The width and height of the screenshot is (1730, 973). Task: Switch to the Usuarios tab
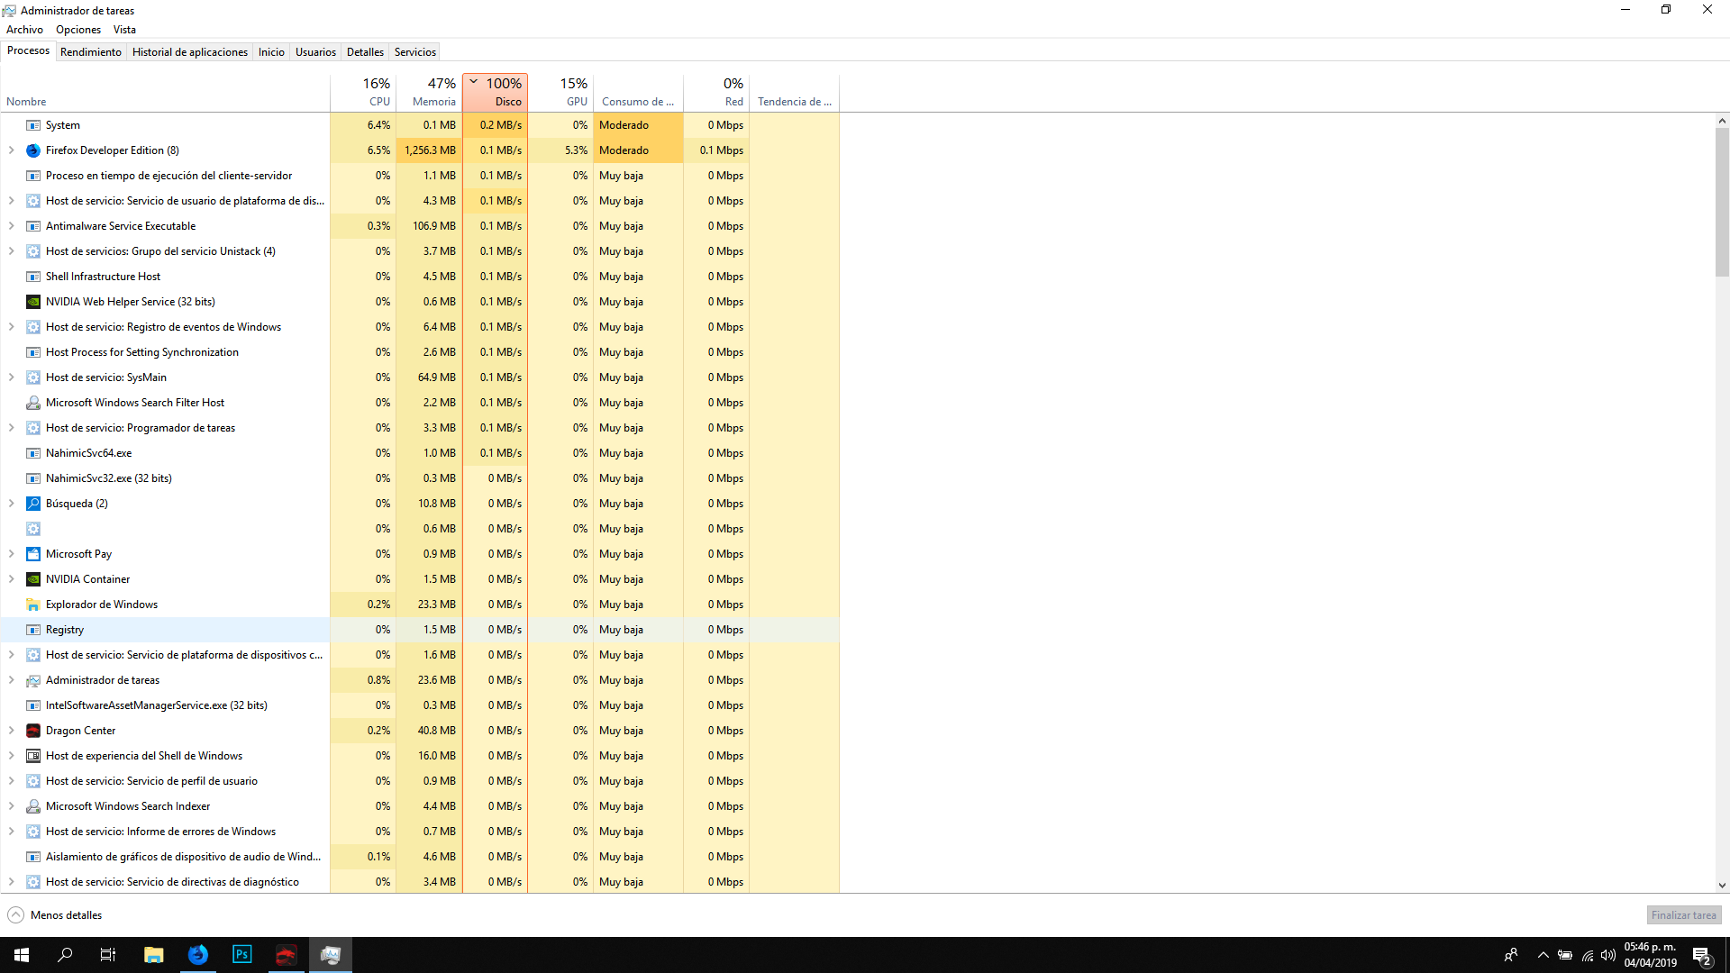click(x=315, y=52)
